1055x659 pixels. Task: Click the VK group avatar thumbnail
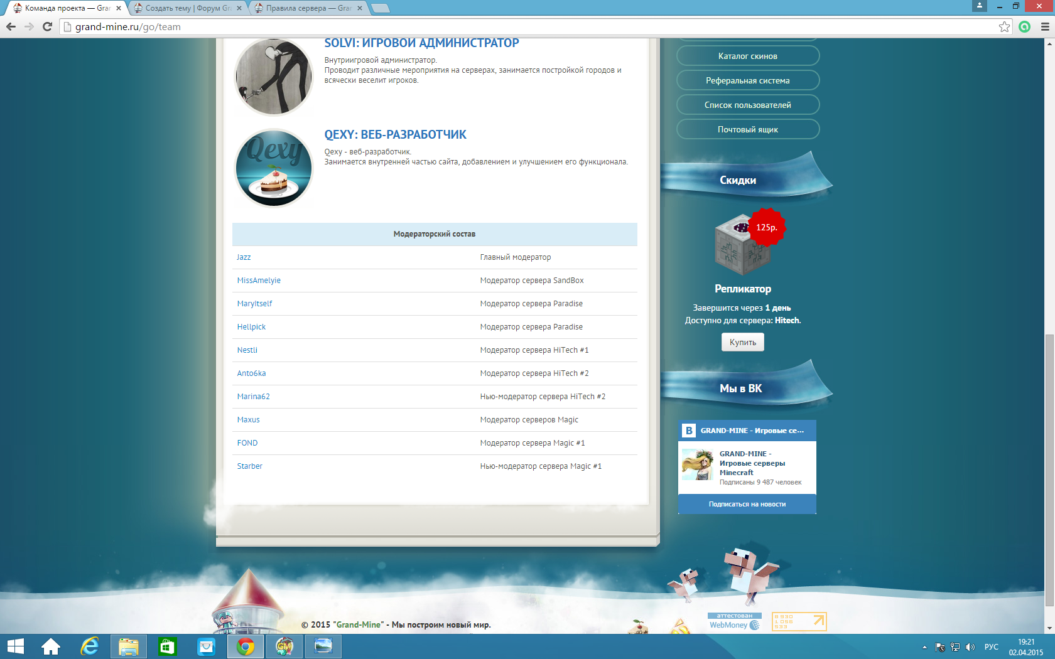click(698, 465)
